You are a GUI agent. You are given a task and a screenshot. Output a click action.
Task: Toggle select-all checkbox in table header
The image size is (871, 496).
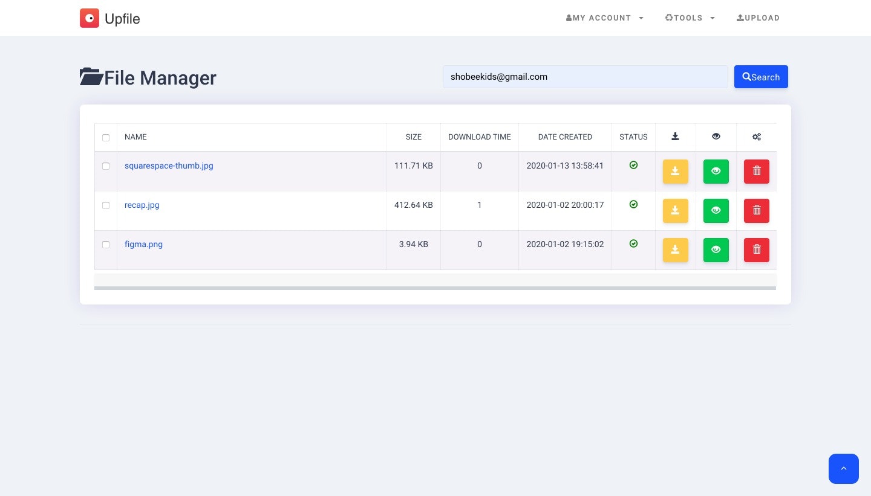[106, 138]
